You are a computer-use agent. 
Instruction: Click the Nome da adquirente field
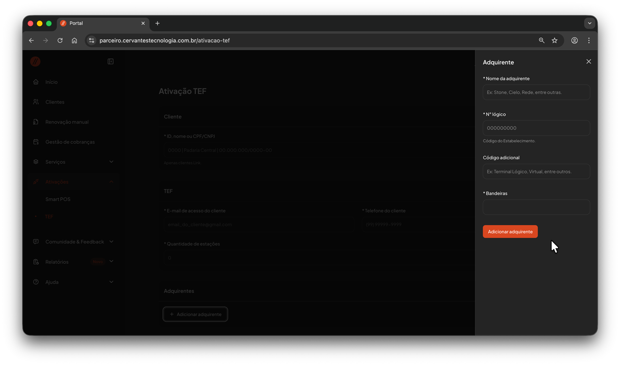[536, 92]
